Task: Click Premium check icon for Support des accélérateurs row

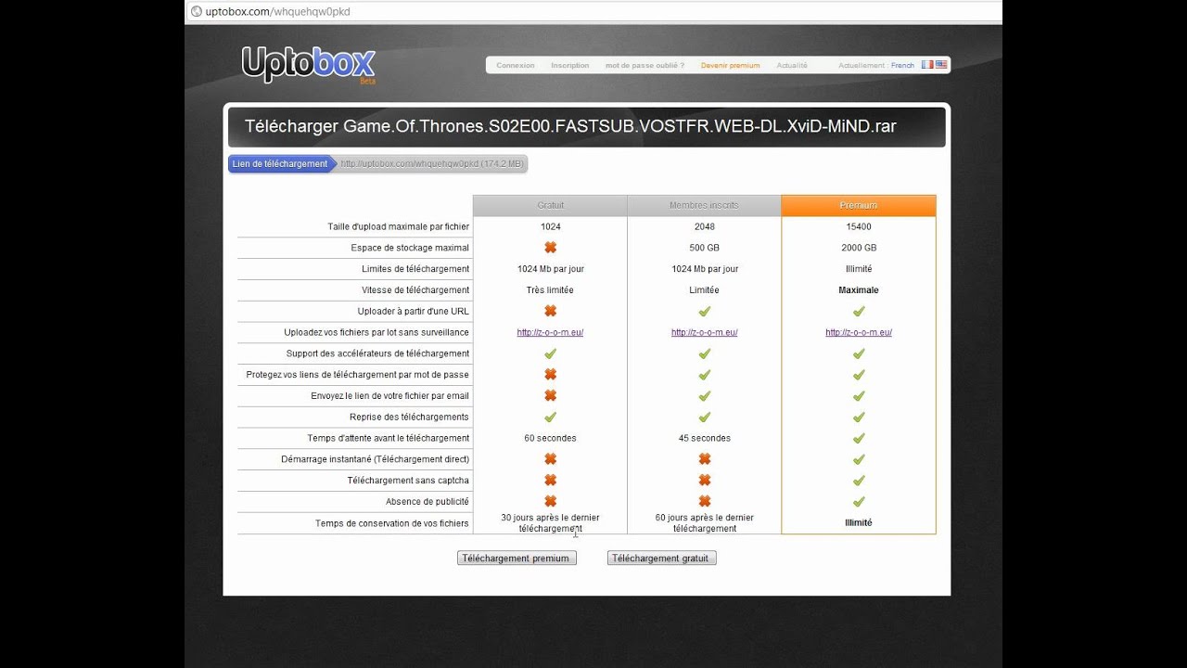Action: pos(859,353)
